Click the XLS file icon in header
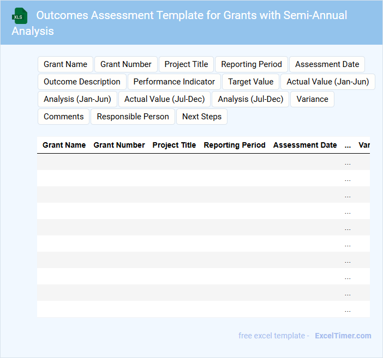The height and width of the screenshot is (358, 383). 20,16
